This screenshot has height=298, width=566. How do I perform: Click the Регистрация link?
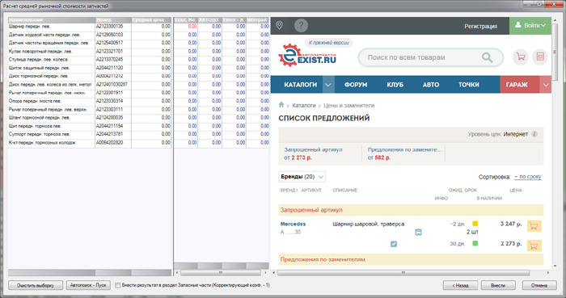click(x=481, y=27)
